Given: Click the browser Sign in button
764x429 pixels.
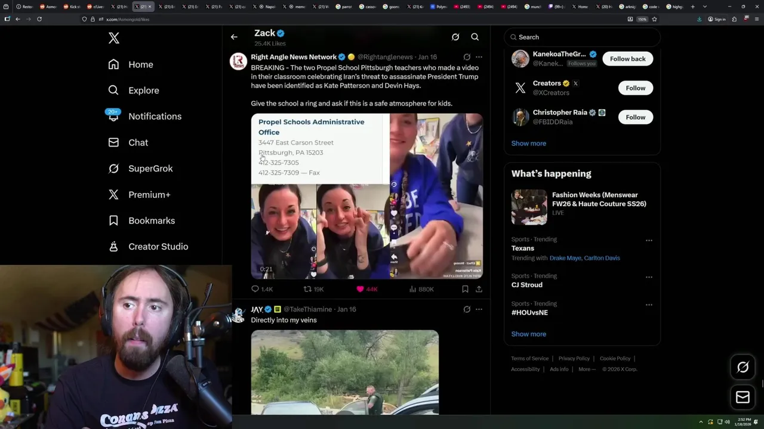Looking at the screenshot, I should tap(717, 19).
